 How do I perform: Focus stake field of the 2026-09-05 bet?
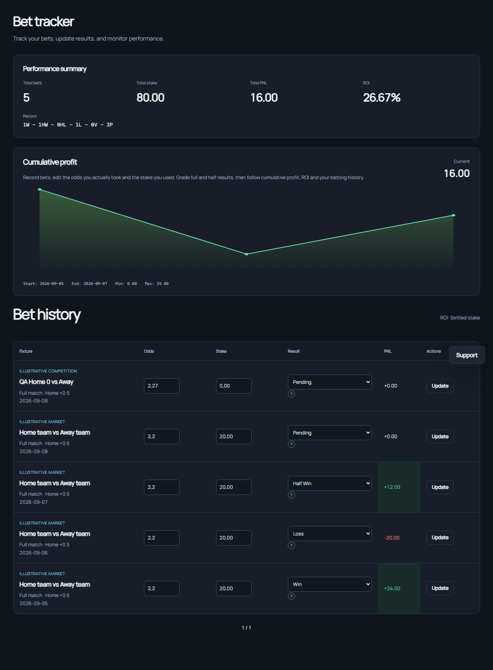pos(234,589)
